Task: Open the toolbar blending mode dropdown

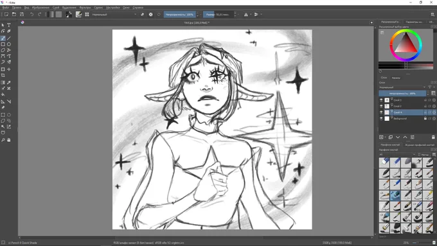Action: pos(114,15)
